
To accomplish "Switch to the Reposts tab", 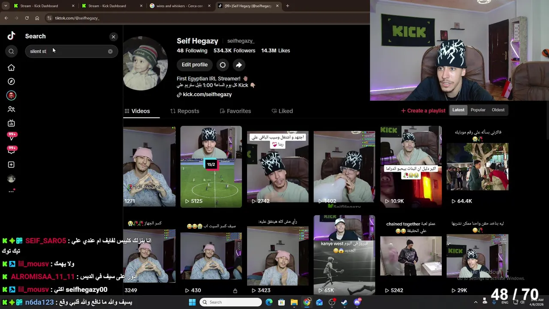I will [x=185, y=111].
